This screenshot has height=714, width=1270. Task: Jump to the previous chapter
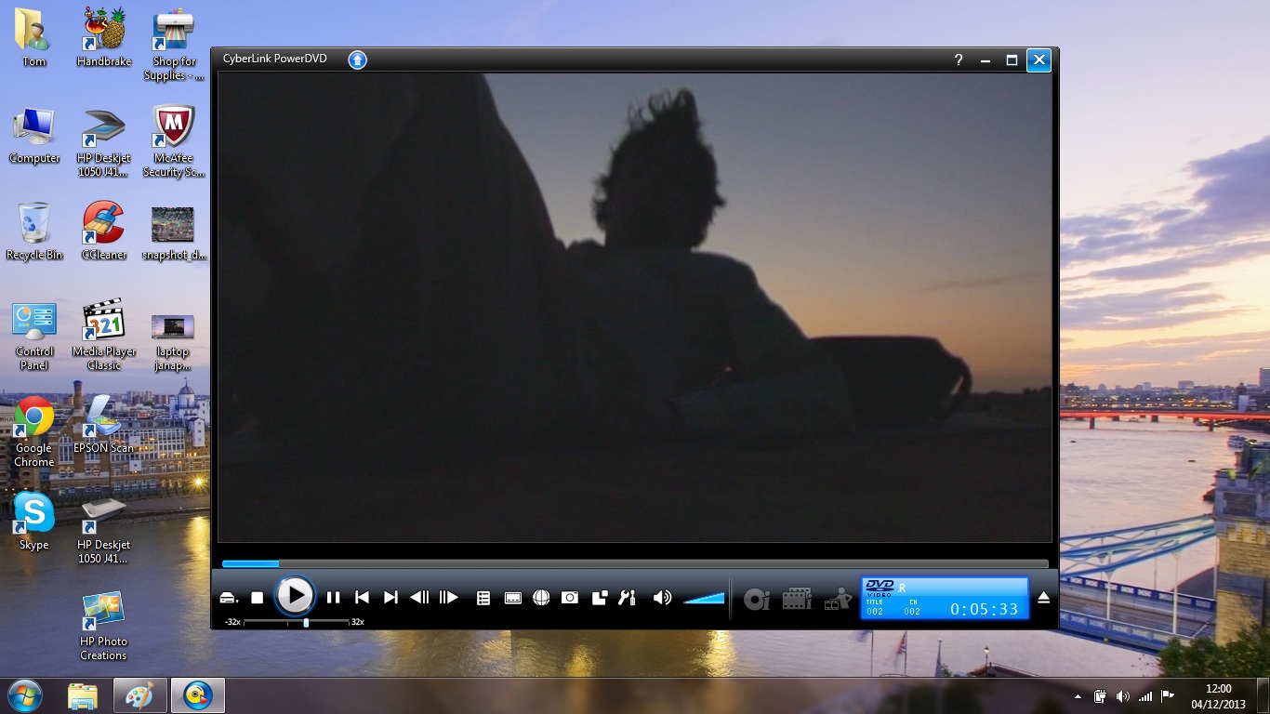[362, 598]
